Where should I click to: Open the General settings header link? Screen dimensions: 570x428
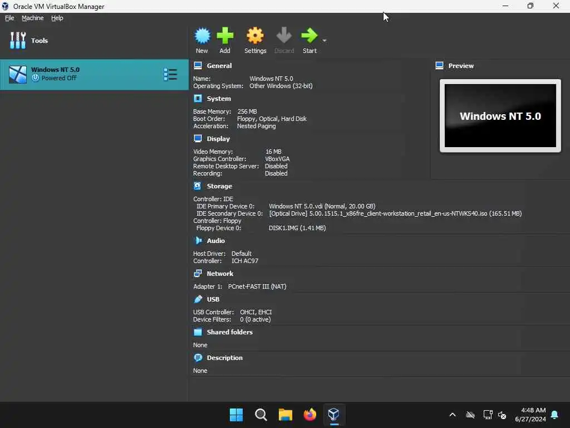pyautogui.click(x=219, y=66)
